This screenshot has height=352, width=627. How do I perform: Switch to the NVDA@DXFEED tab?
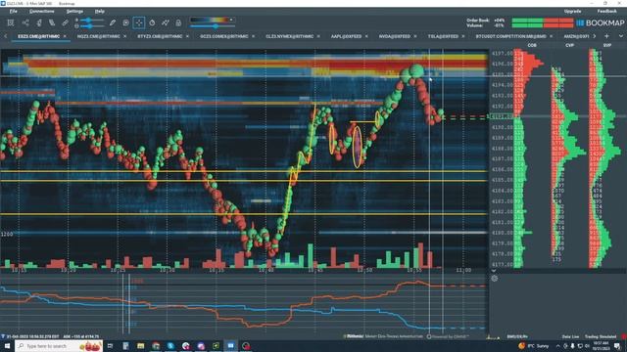pos(395,36)
